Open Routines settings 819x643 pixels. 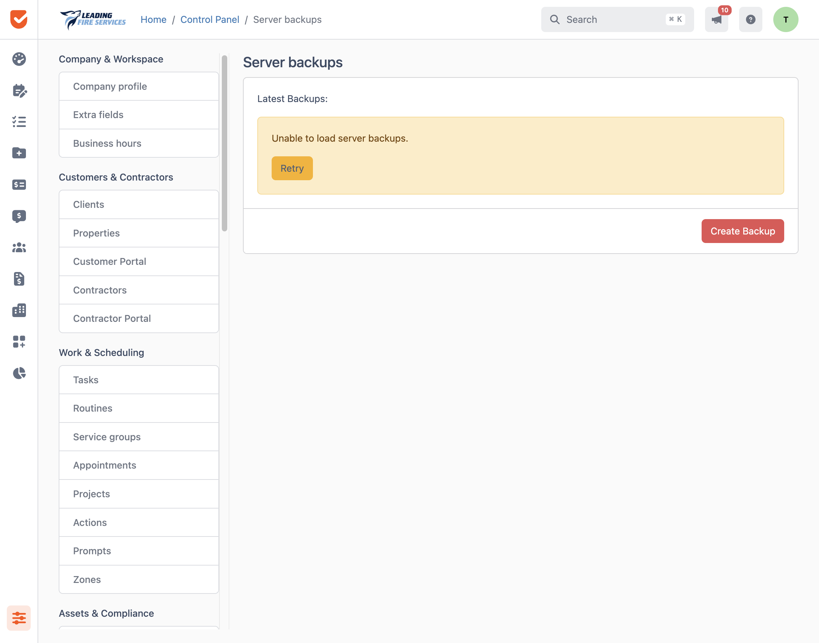(x=139, y=409)
